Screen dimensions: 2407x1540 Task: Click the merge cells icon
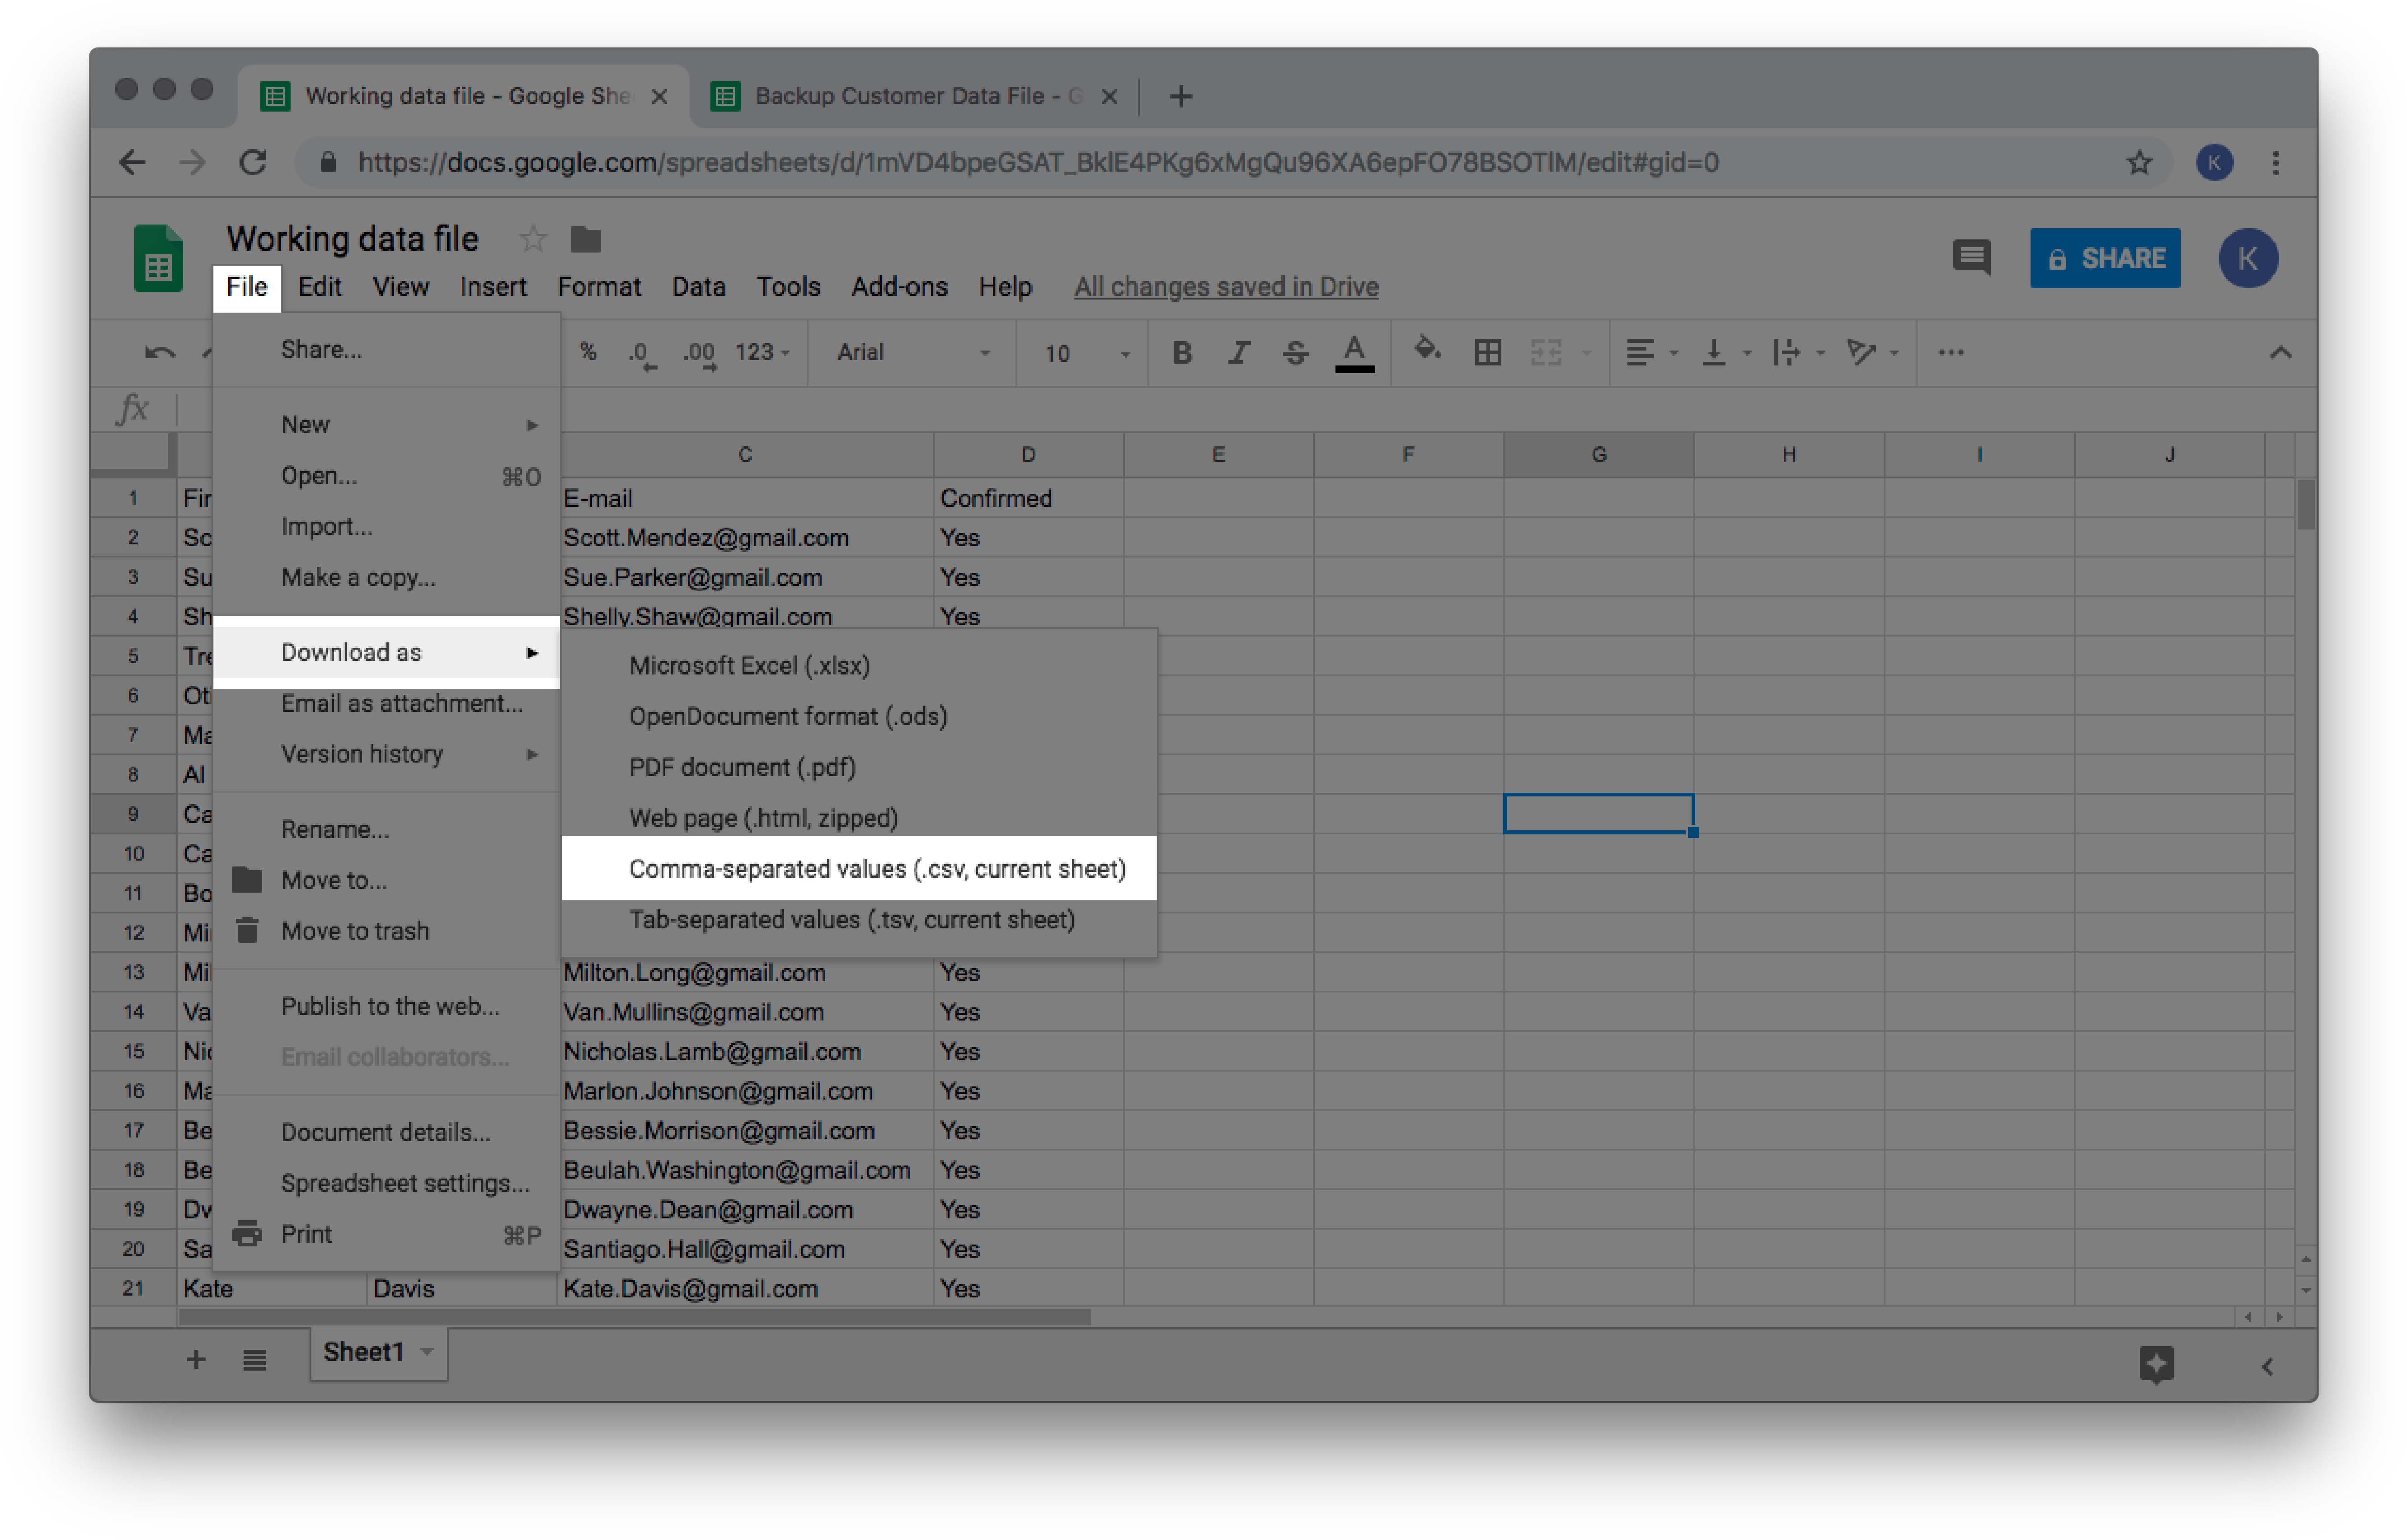(1546, 352)
